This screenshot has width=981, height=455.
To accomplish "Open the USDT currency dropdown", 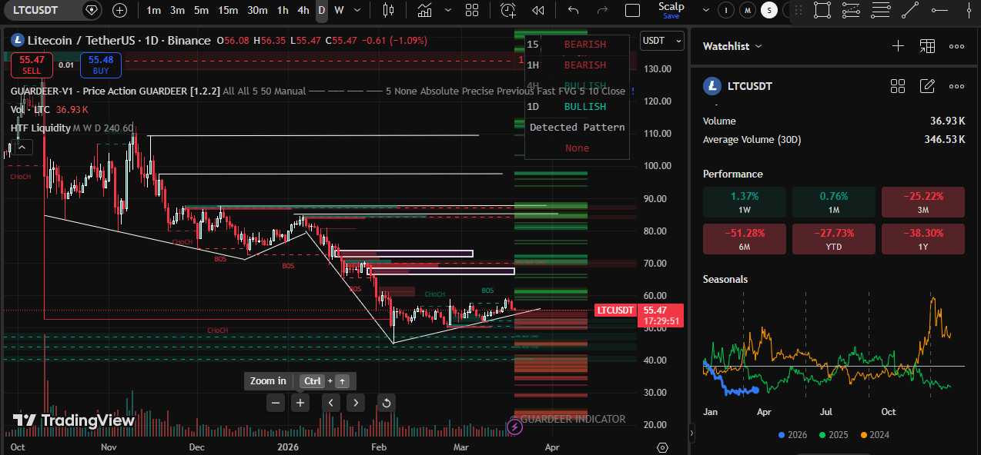I will tap(661, 41).
